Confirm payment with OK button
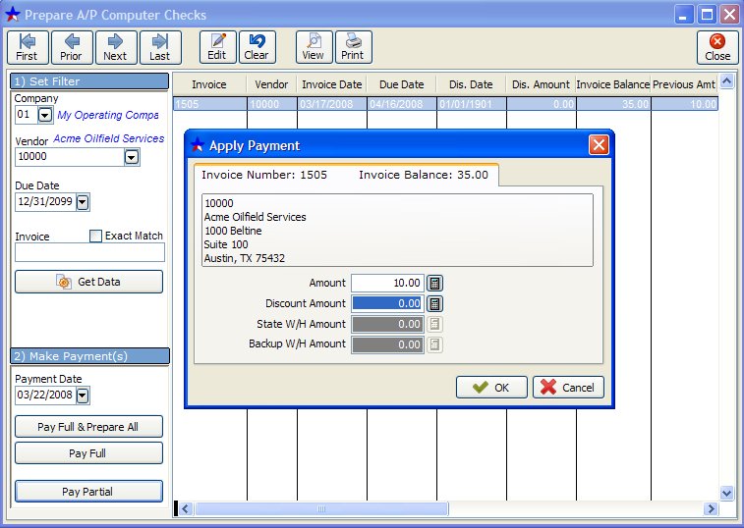This screenshot has height=528, width=744. 491,388
